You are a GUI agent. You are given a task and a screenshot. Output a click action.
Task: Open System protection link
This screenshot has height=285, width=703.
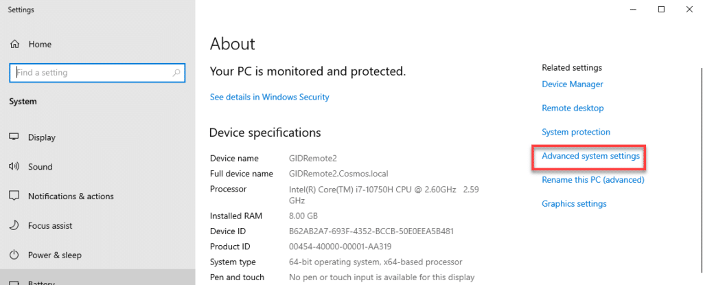[x=575, y=133]
